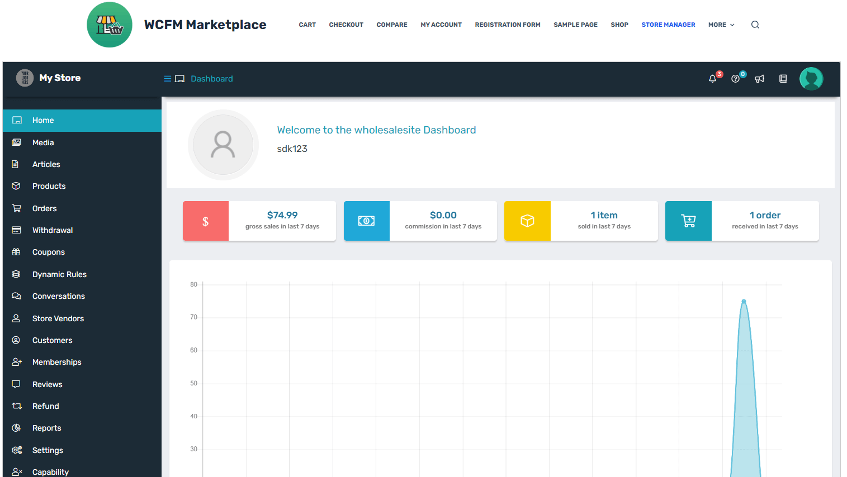Click the Articles sidebar icon
This screenshot has height=477, width=847.
(16, 164)
